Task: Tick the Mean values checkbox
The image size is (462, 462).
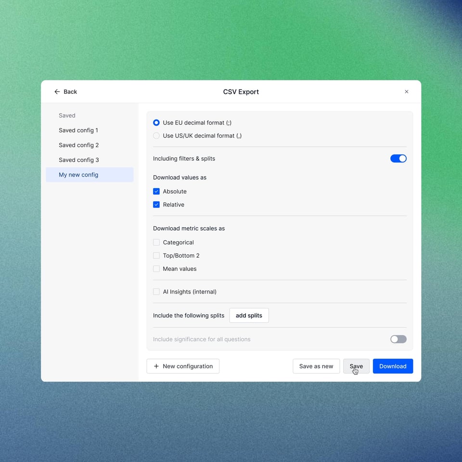Action: click(x=156, y=269)
